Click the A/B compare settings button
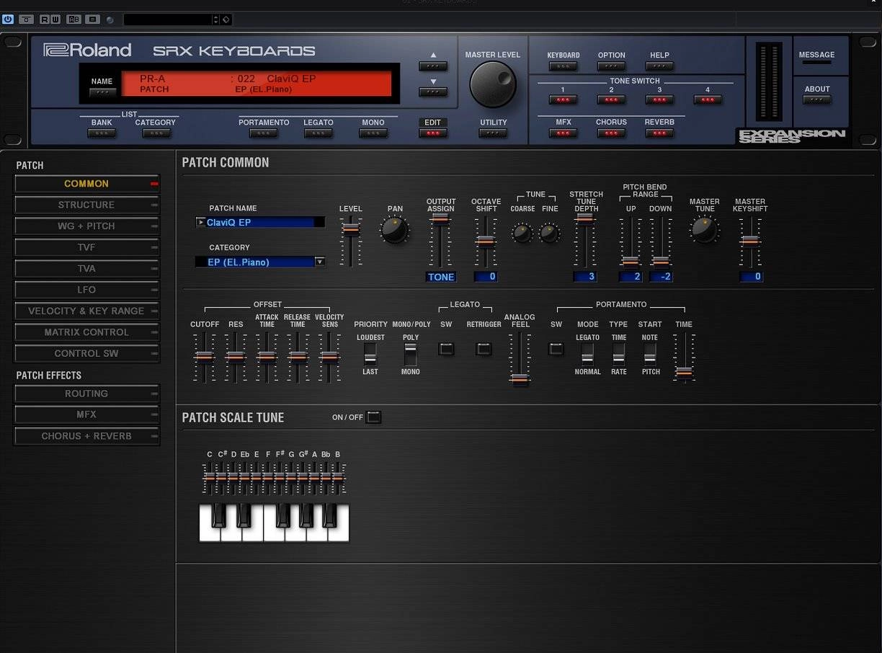The image size is (882, 653). pyautogui.click(x=73, y=19)
